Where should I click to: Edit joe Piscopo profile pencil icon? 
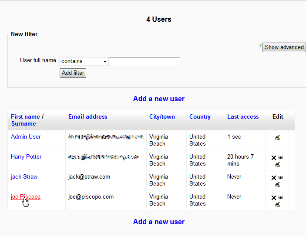pos(277,204)
